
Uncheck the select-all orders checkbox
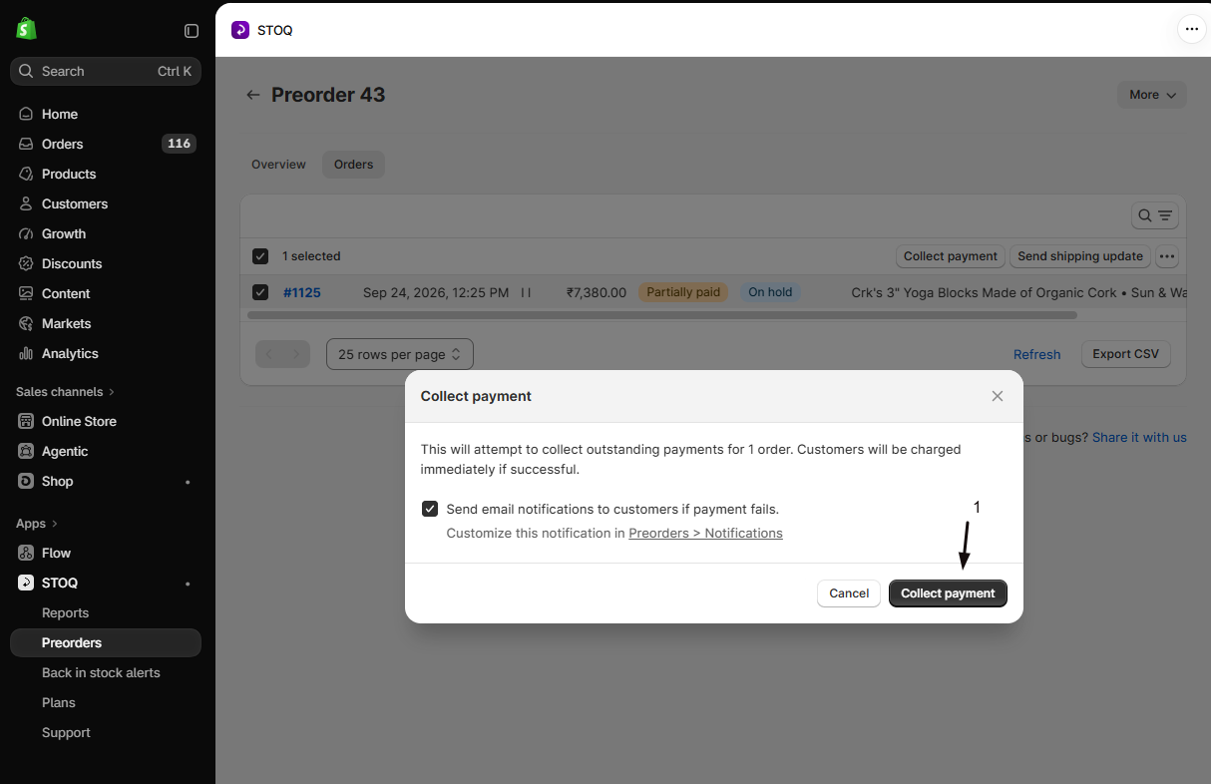point(260,256)
